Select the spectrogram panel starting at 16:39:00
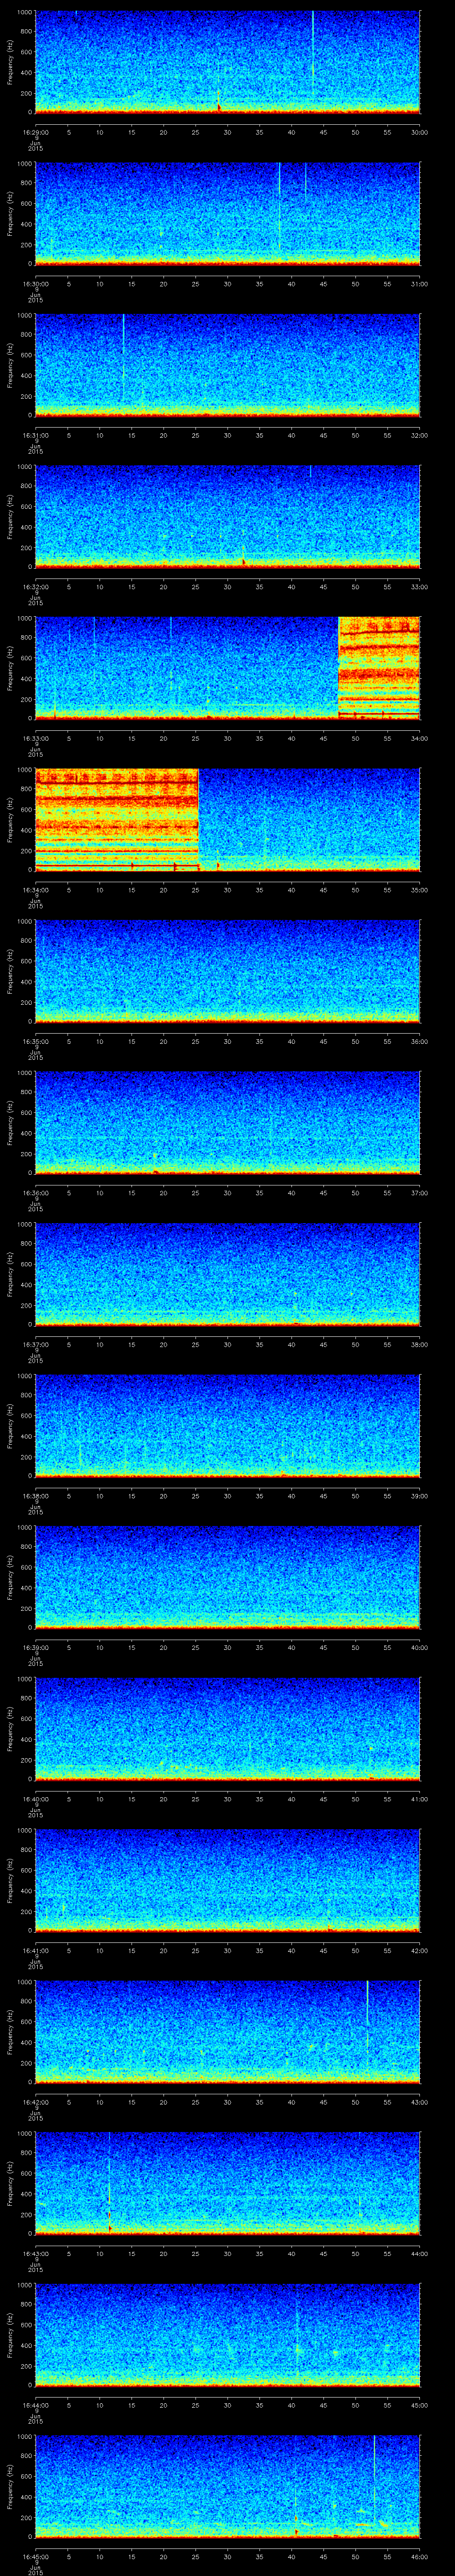 [x=227, y=1577]
